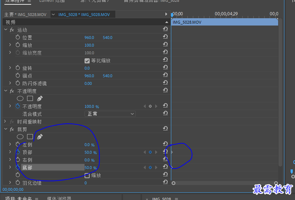Edit the 顶部 crop value 50.0 %

point(90,152)
